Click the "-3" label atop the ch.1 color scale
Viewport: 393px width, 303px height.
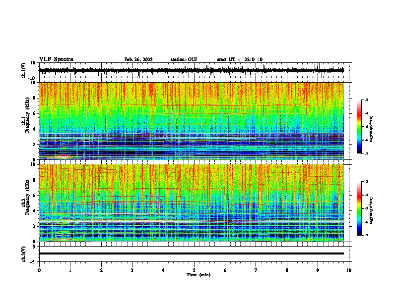click(366, 100)
